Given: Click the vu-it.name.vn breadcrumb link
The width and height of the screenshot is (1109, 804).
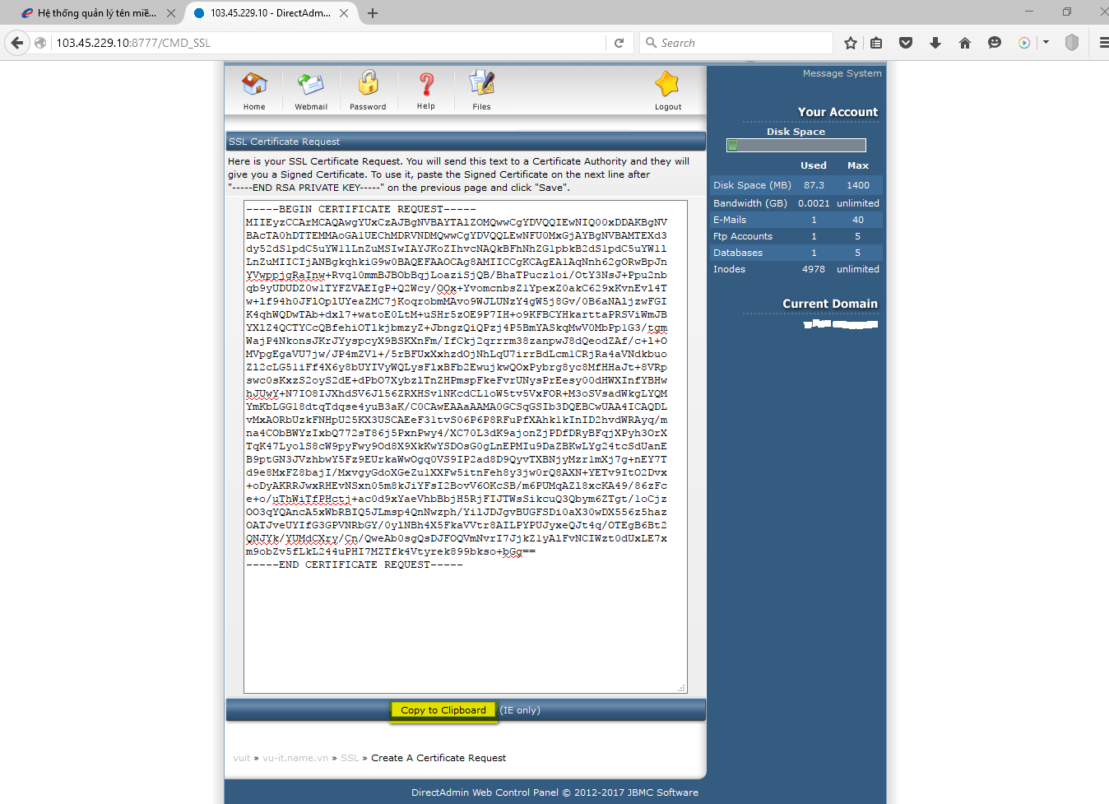Looking at the screenshot, I should pos(295,758).
